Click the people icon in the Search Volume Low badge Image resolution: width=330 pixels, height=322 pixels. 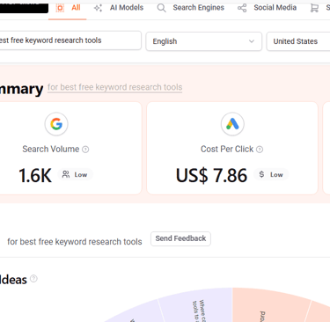(66, 174)
